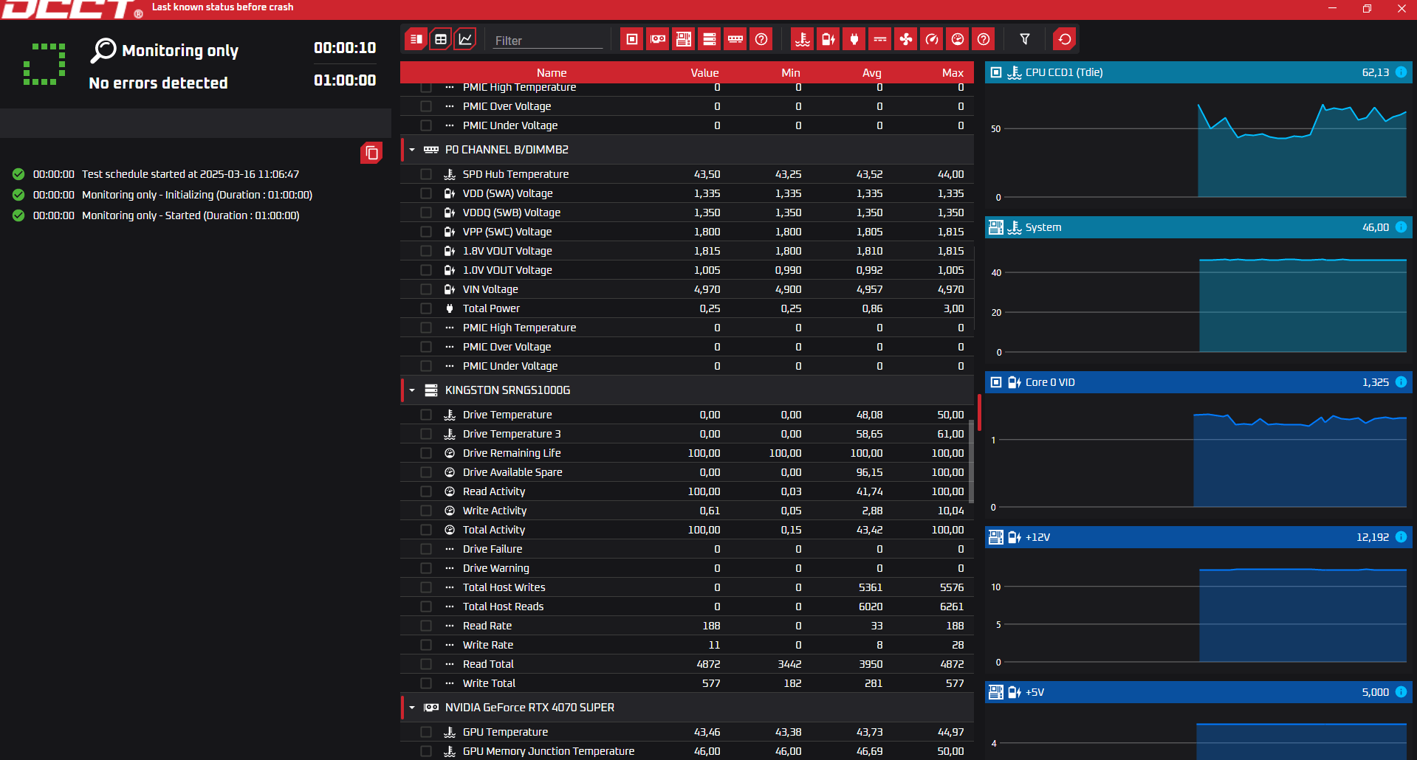The height and width of the screenshot is (760, 1417).
Task: Select the Core 0 VID graph header
Action: [x=1198, y=382]
